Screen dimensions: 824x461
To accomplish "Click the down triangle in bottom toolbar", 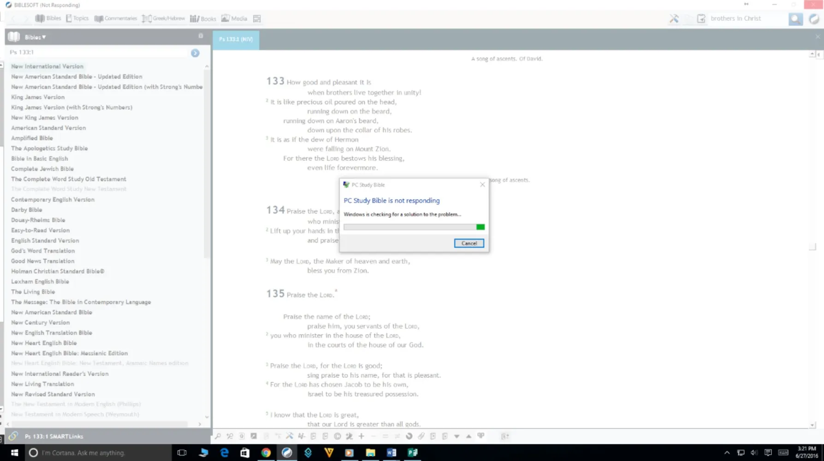I will (456, 436).
